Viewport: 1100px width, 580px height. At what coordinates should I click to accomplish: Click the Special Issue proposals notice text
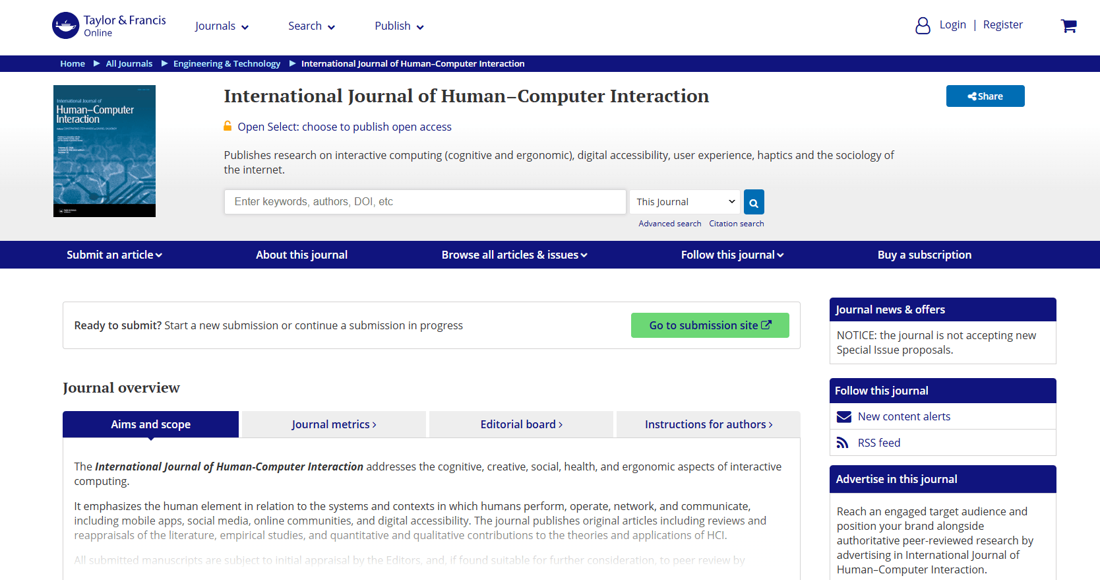click(x=936, y=342)
